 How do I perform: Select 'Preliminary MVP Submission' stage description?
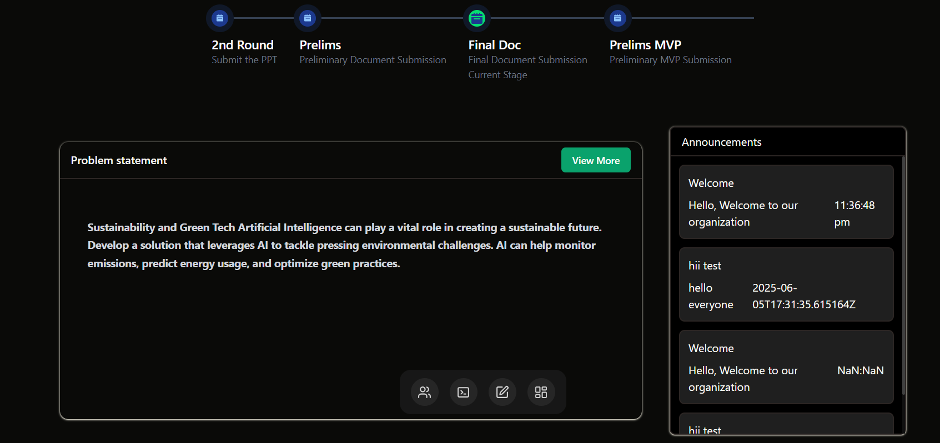tap(670, 60)
